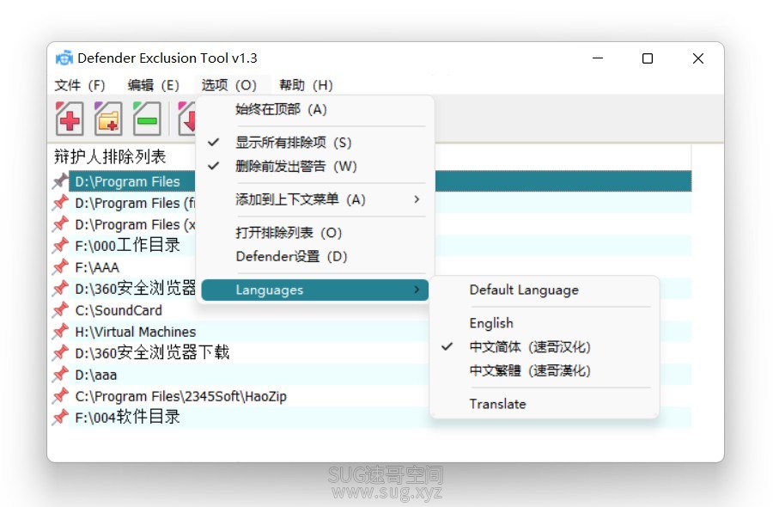This screenshot has width=773, height=507.
Task: Click the pin icon beside C:\Program Files\2345Soft\HaoZip
Action: (x=60, y=396)
